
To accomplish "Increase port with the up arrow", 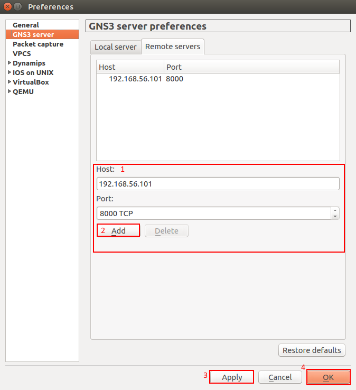I will point(335,210).
